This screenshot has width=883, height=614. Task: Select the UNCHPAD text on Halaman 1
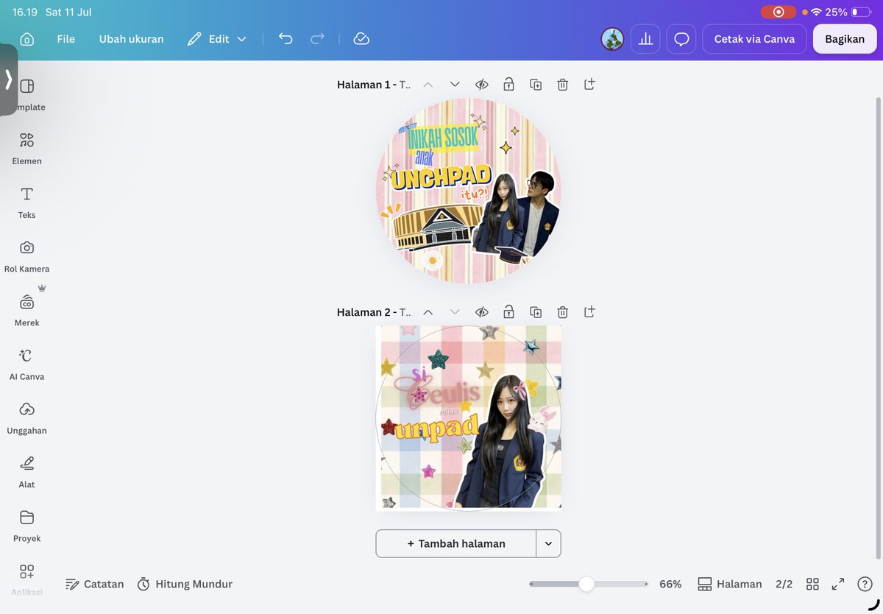click(441, 179)
